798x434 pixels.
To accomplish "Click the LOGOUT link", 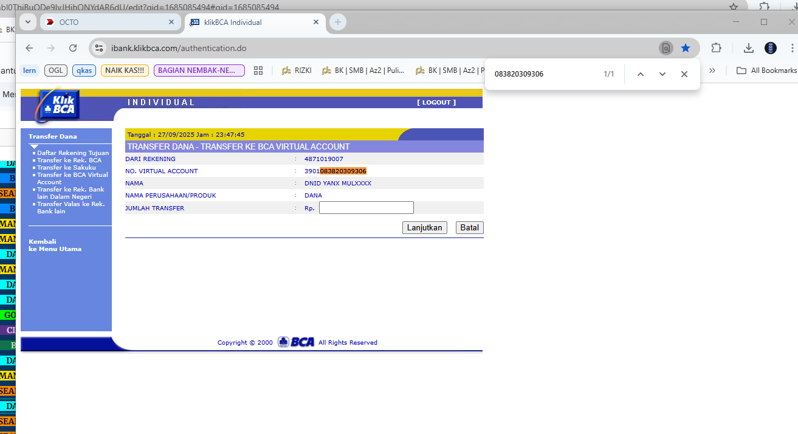I will (x=436, y=102).
